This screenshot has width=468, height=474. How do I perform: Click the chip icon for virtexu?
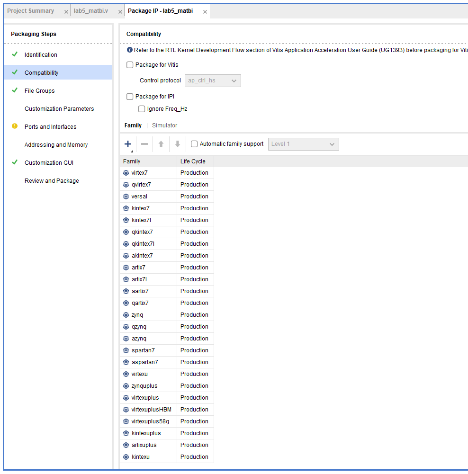click(126, 374)
